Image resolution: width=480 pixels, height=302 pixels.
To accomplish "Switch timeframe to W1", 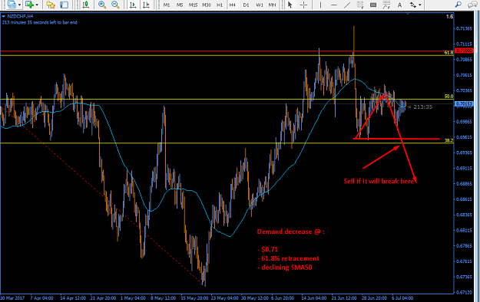I will [x=260, y=5].
